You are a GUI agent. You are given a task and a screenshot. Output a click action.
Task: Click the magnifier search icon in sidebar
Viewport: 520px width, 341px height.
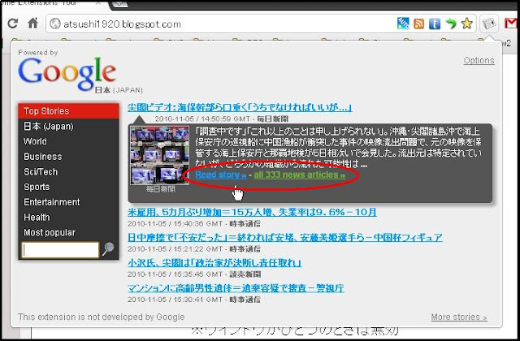[x=108, y=249]
